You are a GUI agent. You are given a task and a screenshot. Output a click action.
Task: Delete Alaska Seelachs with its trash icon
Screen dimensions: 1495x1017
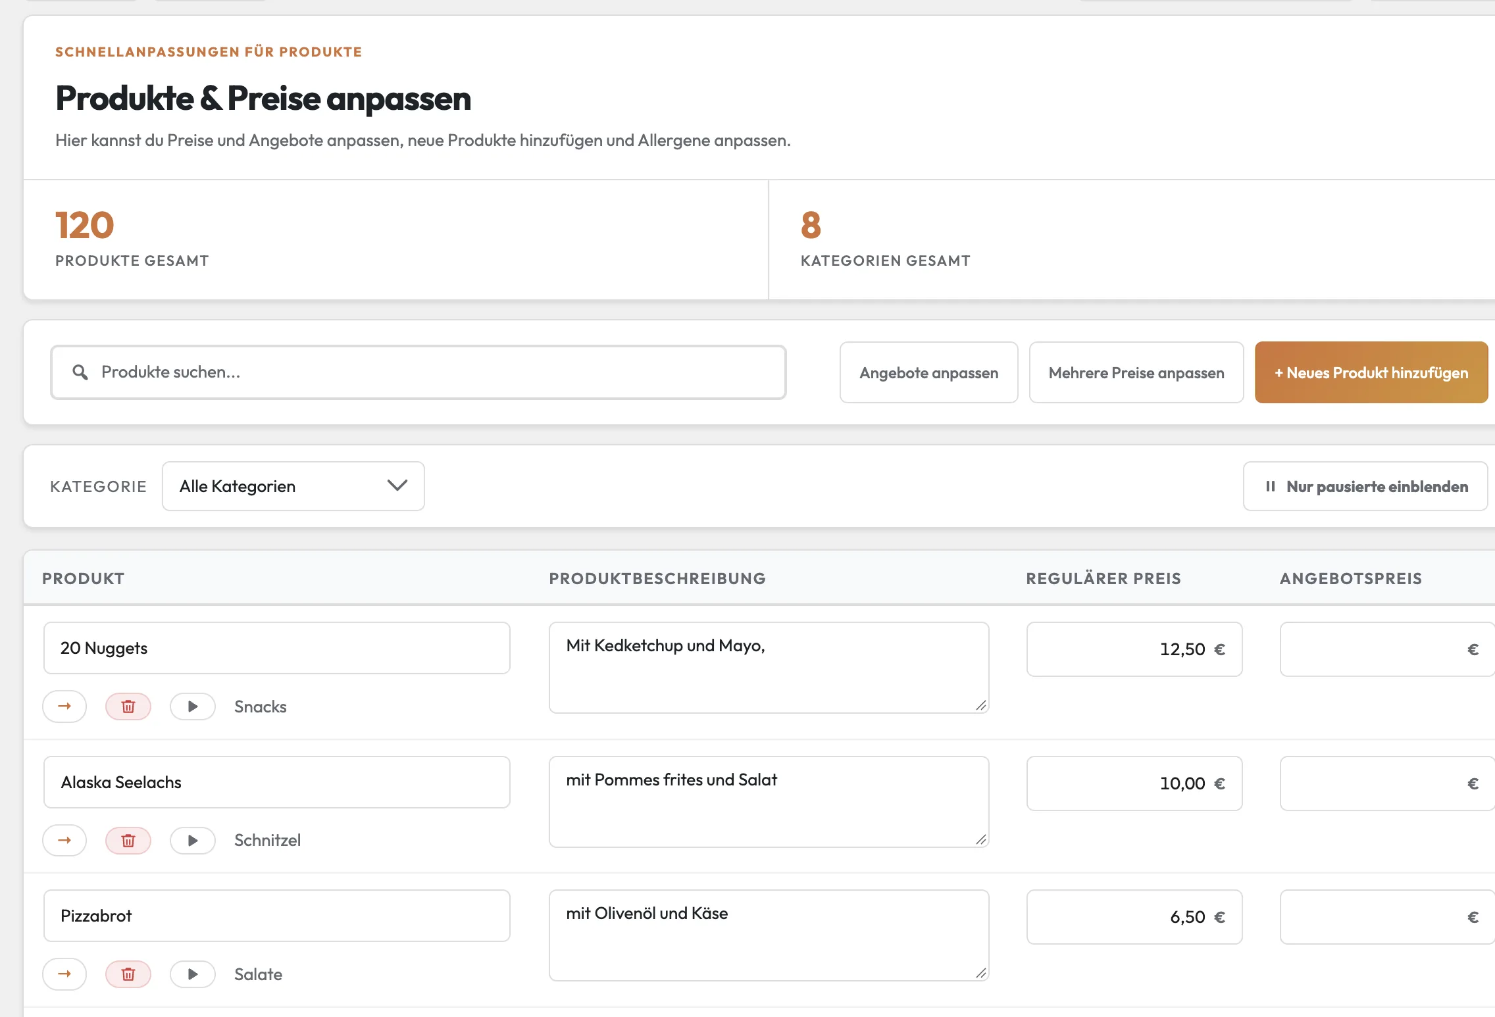point(128,840)
